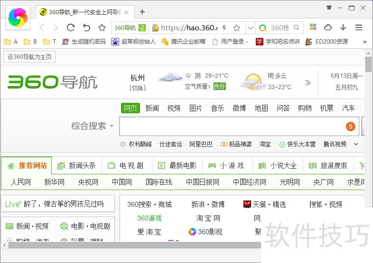
Task: Click the undo closed tab icon
Action: click(x=86, y=27)
